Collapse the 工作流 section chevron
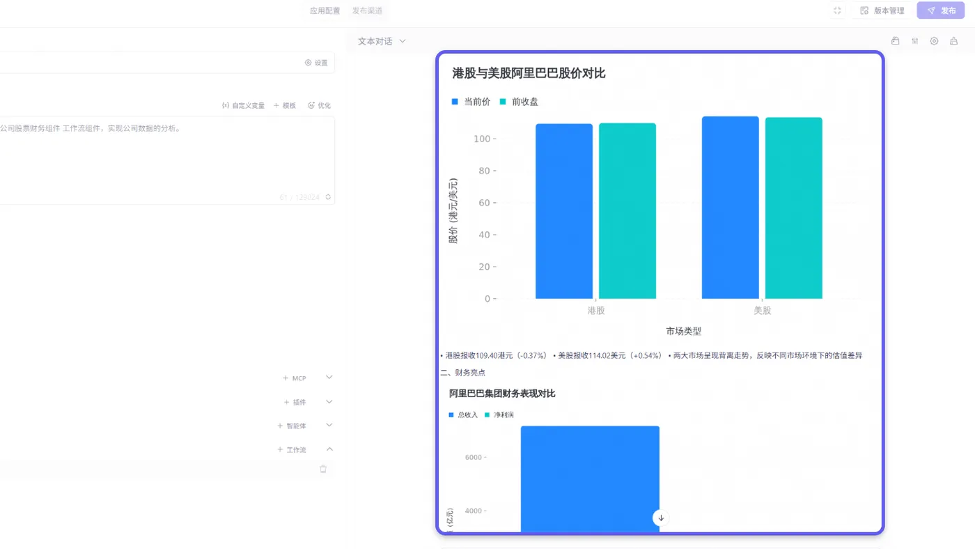 coord(329,449)
